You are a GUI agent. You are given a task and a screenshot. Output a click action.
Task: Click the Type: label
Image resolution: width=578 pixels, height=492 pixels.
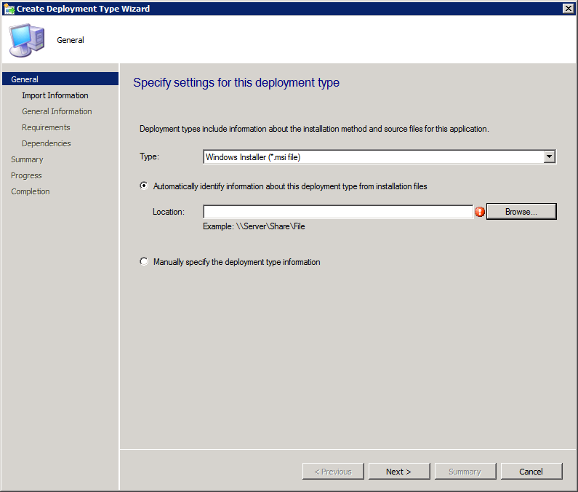[149, 156]
